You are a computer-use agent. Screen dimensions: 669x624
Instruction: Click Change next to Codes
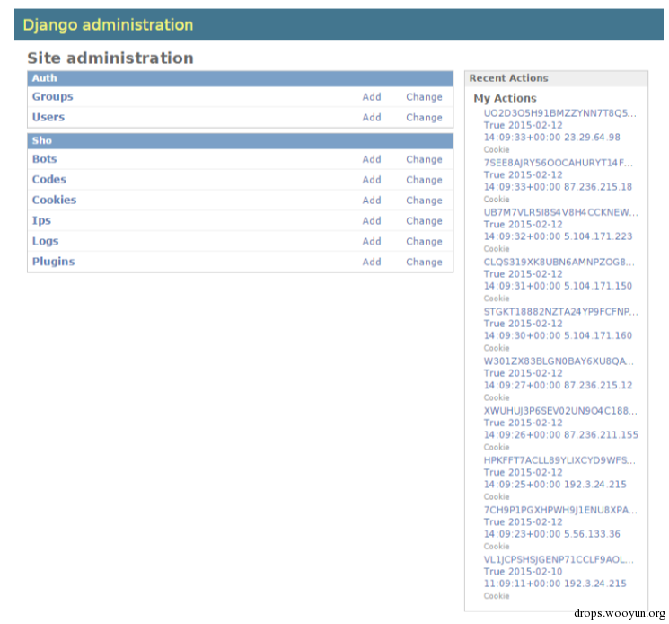pos(424,180)
